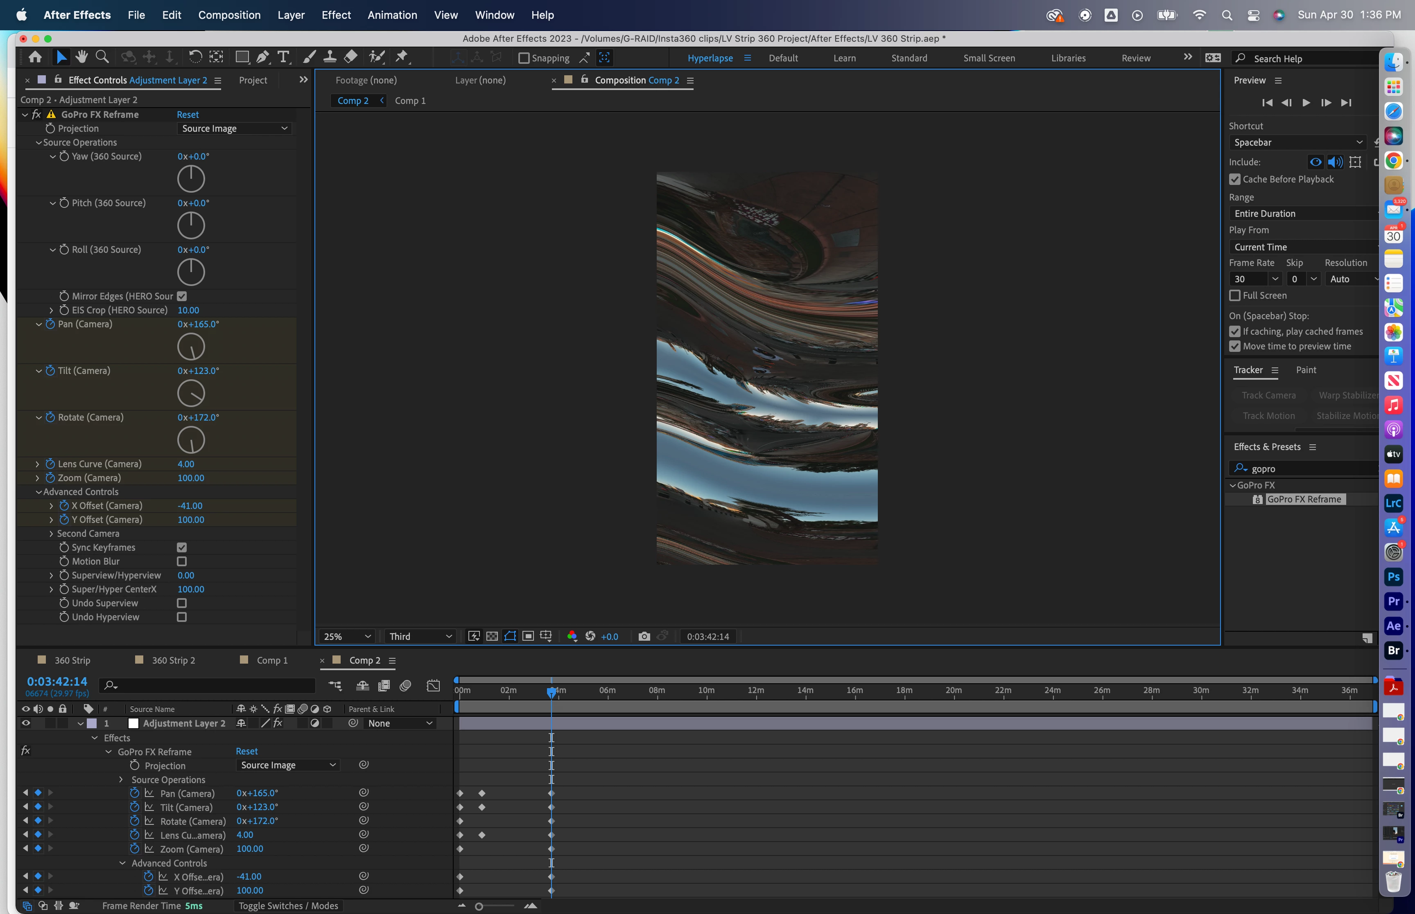Uncheck Cache Before Playback
This screenshot has height=914, width=1415.
tap(1235, 179)
